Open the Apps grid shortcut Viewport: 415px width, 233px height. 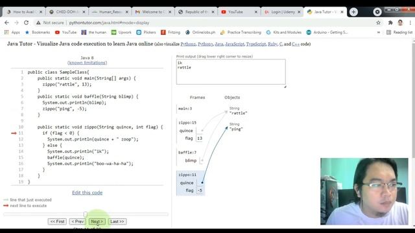click(12, 32)
